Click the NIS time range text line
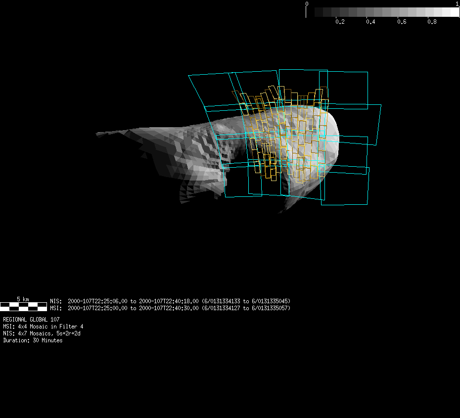Image resolution: width=460 pixels, height=418 pixels. coord(170,301)
